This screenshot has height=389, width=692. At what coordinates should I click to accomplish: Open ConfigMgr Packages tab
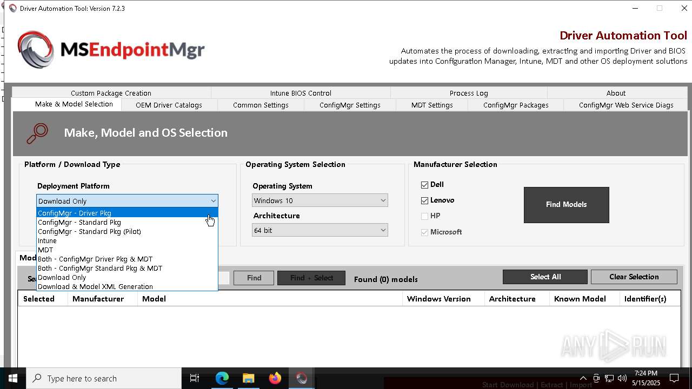[x=516, y=105]
